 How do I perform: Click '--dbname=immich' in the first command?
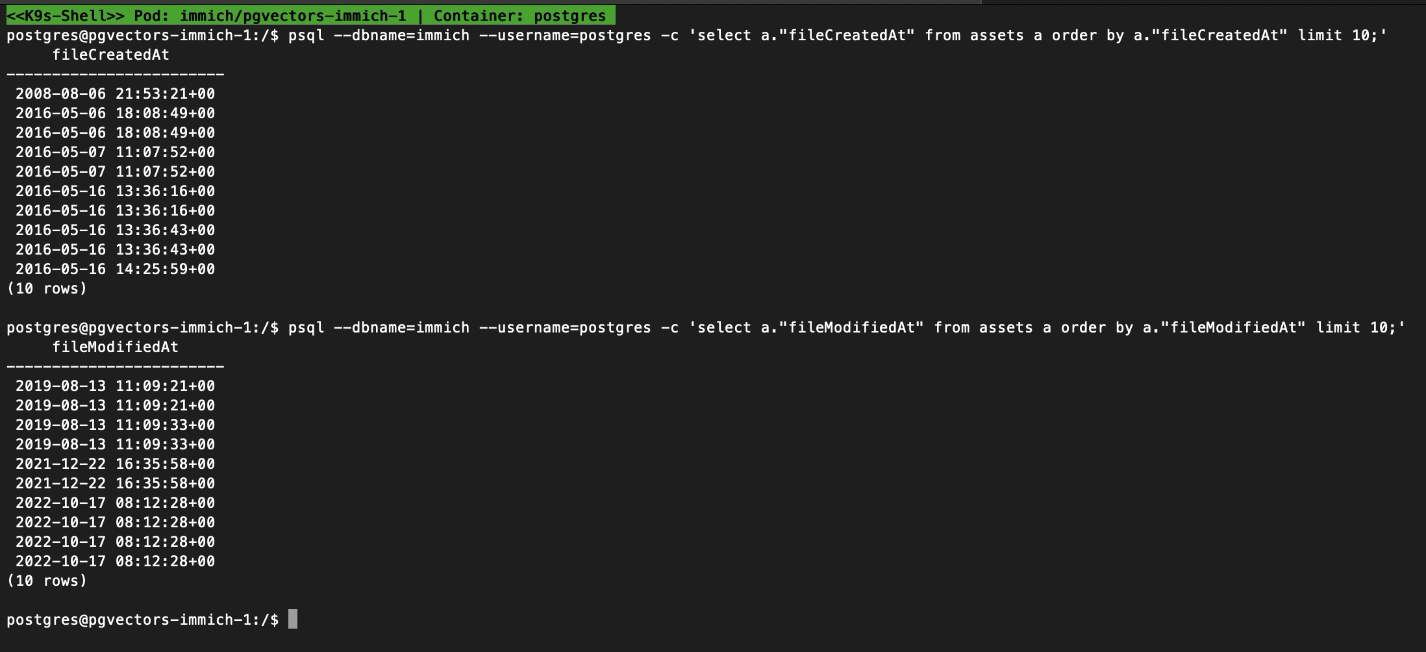point(402,36)
